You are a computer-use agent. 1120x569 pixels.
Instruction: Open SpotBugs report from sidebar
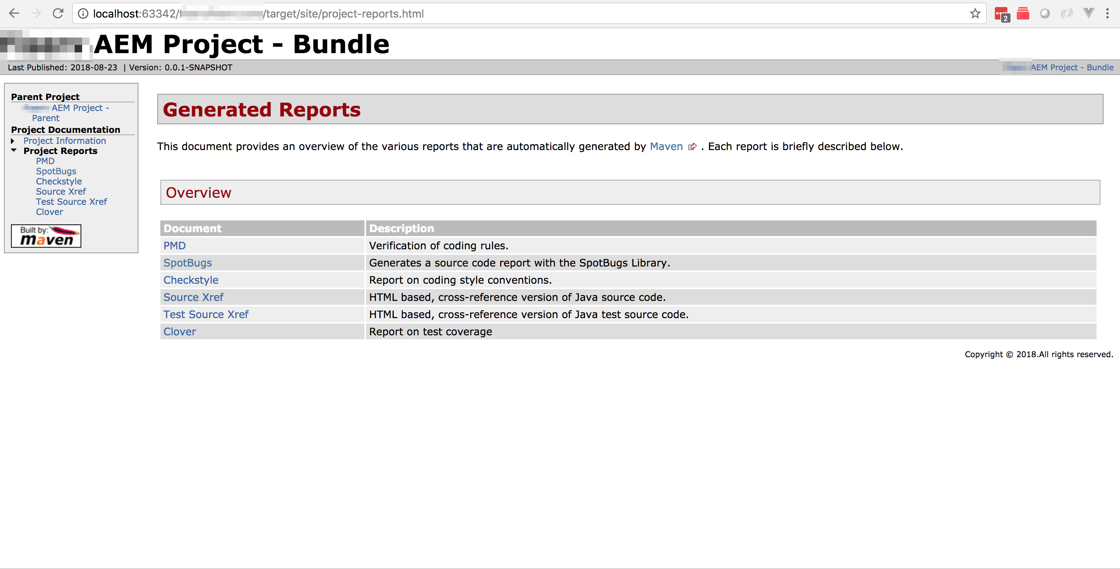(56, 171)
